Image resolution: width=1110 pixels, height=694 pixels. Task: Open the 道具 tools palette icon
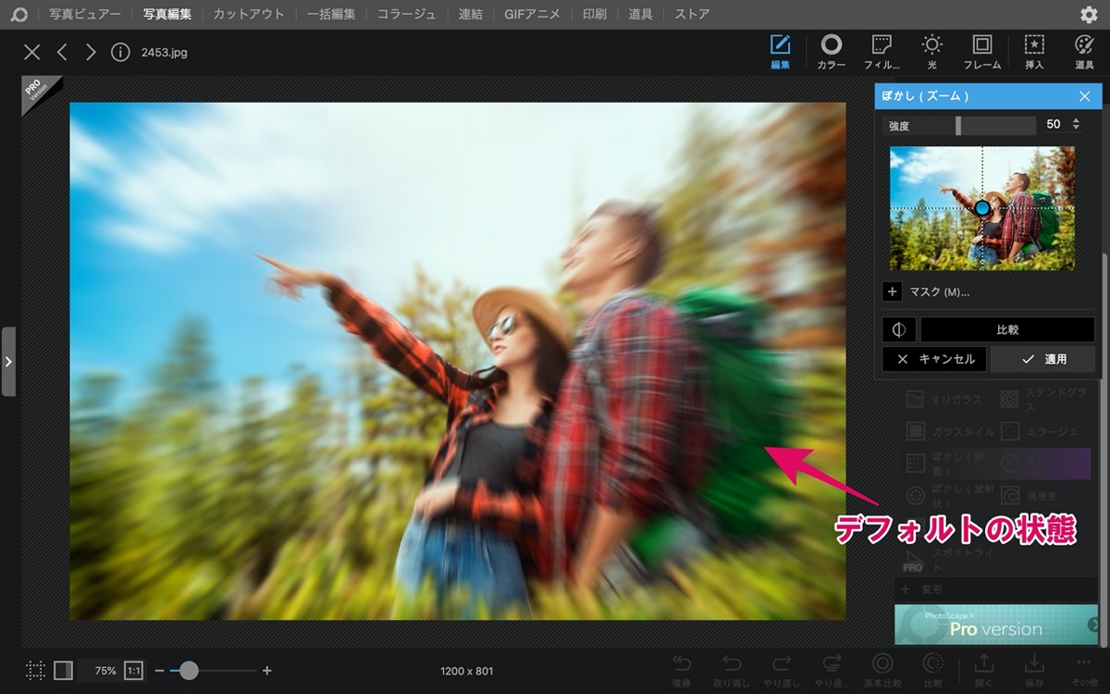[1084, 52]
